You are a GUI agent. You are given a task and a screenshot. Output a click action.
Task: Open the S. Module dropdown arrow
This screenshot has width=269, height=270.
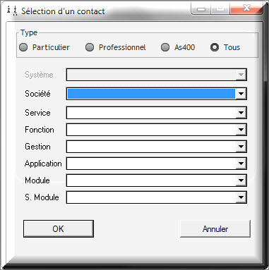click(x=241, y=197)
